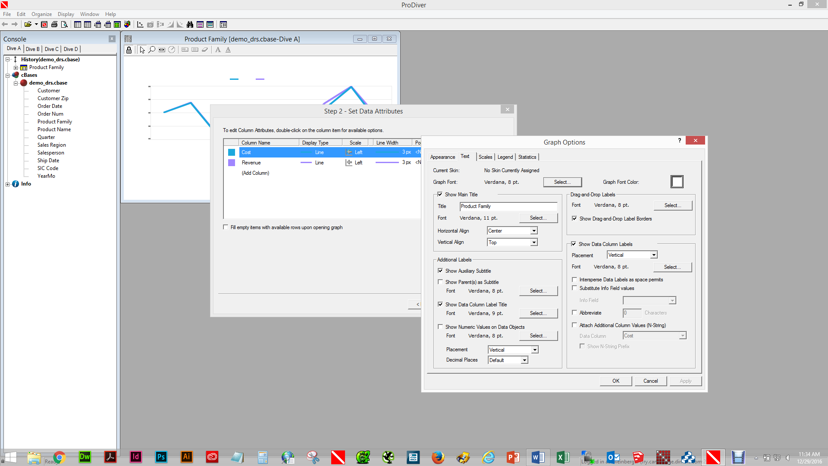Click the printer icon in toolbar
This screenshot has height=466, width=828.
(x=54, y=25)
